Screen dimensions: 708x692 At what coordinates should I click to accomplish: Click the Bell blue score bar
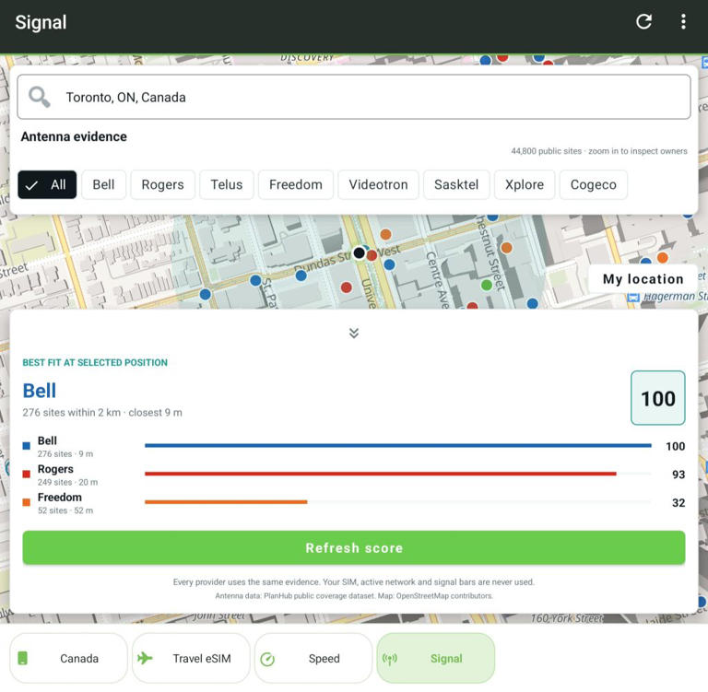click(x=398, y=446)
